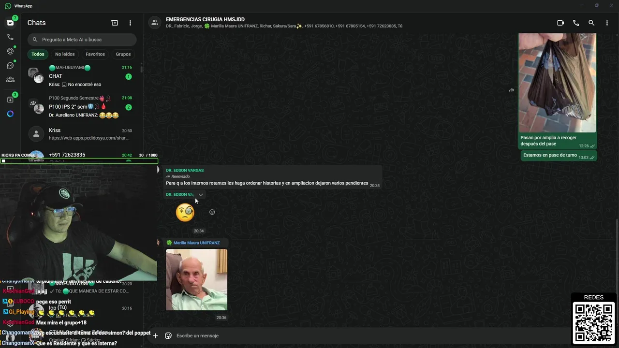This screenshot has height=348, width=619.
Task: Click the monocle face emoji message
Action: (185, 213)
